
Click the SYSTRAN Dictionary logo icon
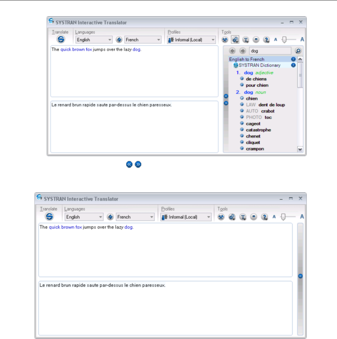236,65
